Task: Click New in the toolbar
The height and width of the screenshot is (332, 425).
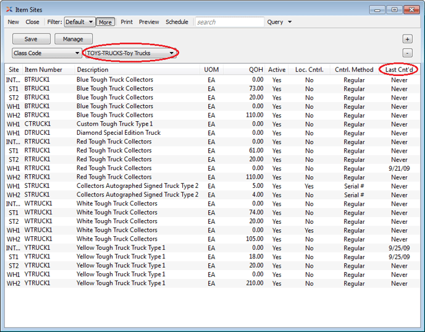Action: click(13, 22)
